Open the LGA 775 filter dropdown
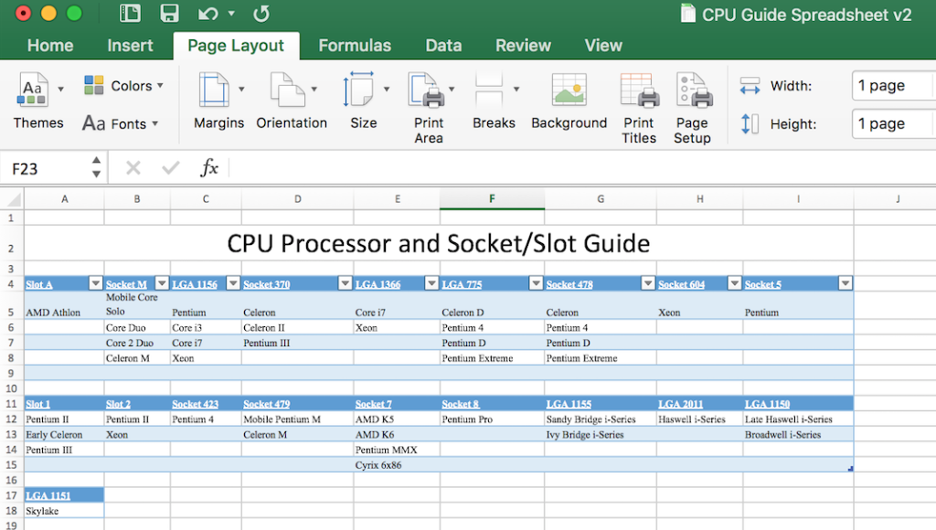The height and width of the screenshot is (530, 936). coord(537,283)
